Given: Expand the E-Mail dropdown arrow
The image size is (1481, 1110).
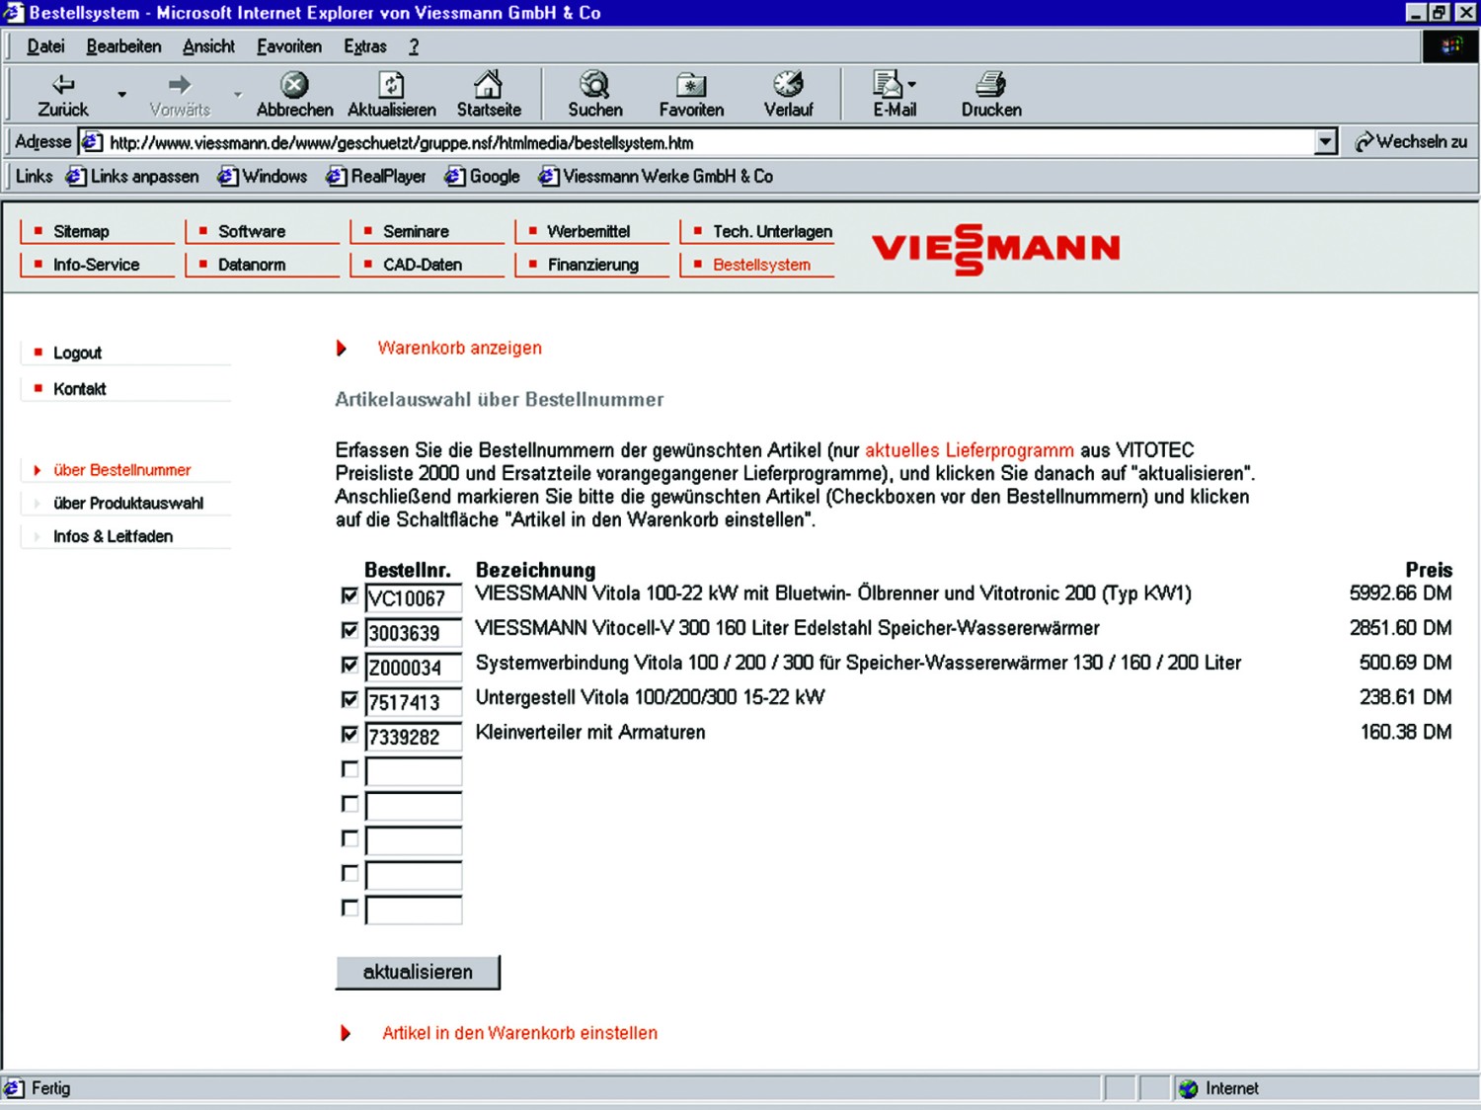Looking at the screenshot, I should pyautogui.click(x=911, y=85).
